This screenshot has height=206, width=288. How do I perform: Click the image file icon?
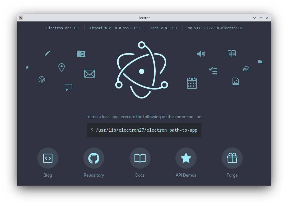pos(236,81)
